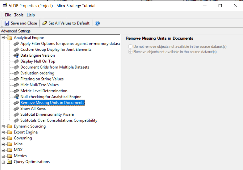Viewport: 243px width, 170px height.
Task: Select highlighted Remove Missing Units in Documents
Action: point(52,103)
